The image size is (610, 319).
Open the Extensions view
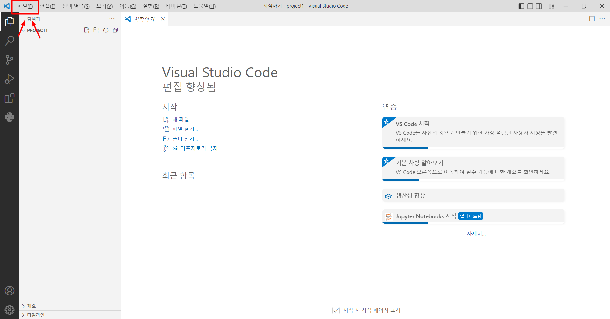[x=10, y=98]
